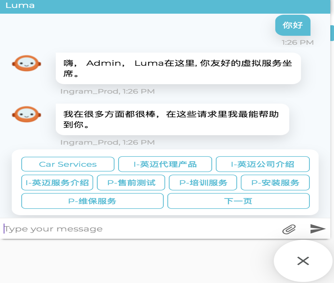Click the robot avatar next to second message
Image resolution: width=334 pixels, height=283 pixels.
point(26,114)
